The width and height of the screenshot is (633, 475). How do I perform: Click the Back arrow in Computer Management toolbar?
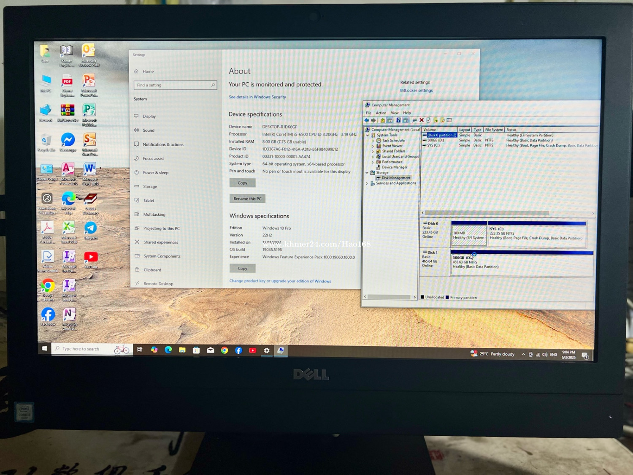tap(367, 120)
